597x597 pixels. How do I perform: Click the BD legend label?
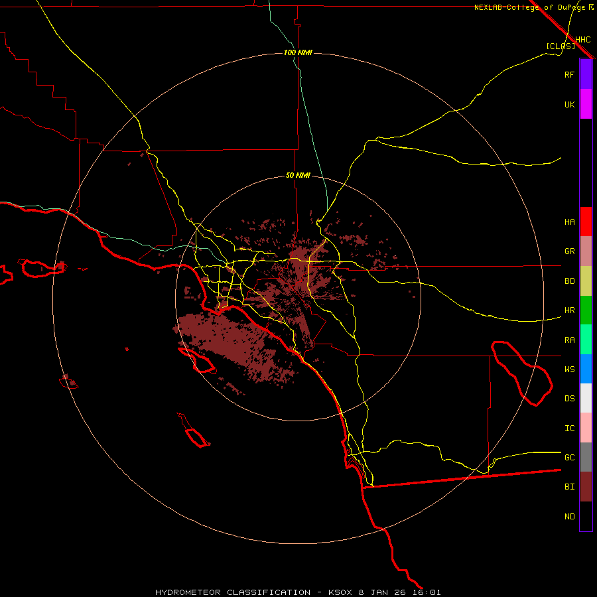click(570, 281)
